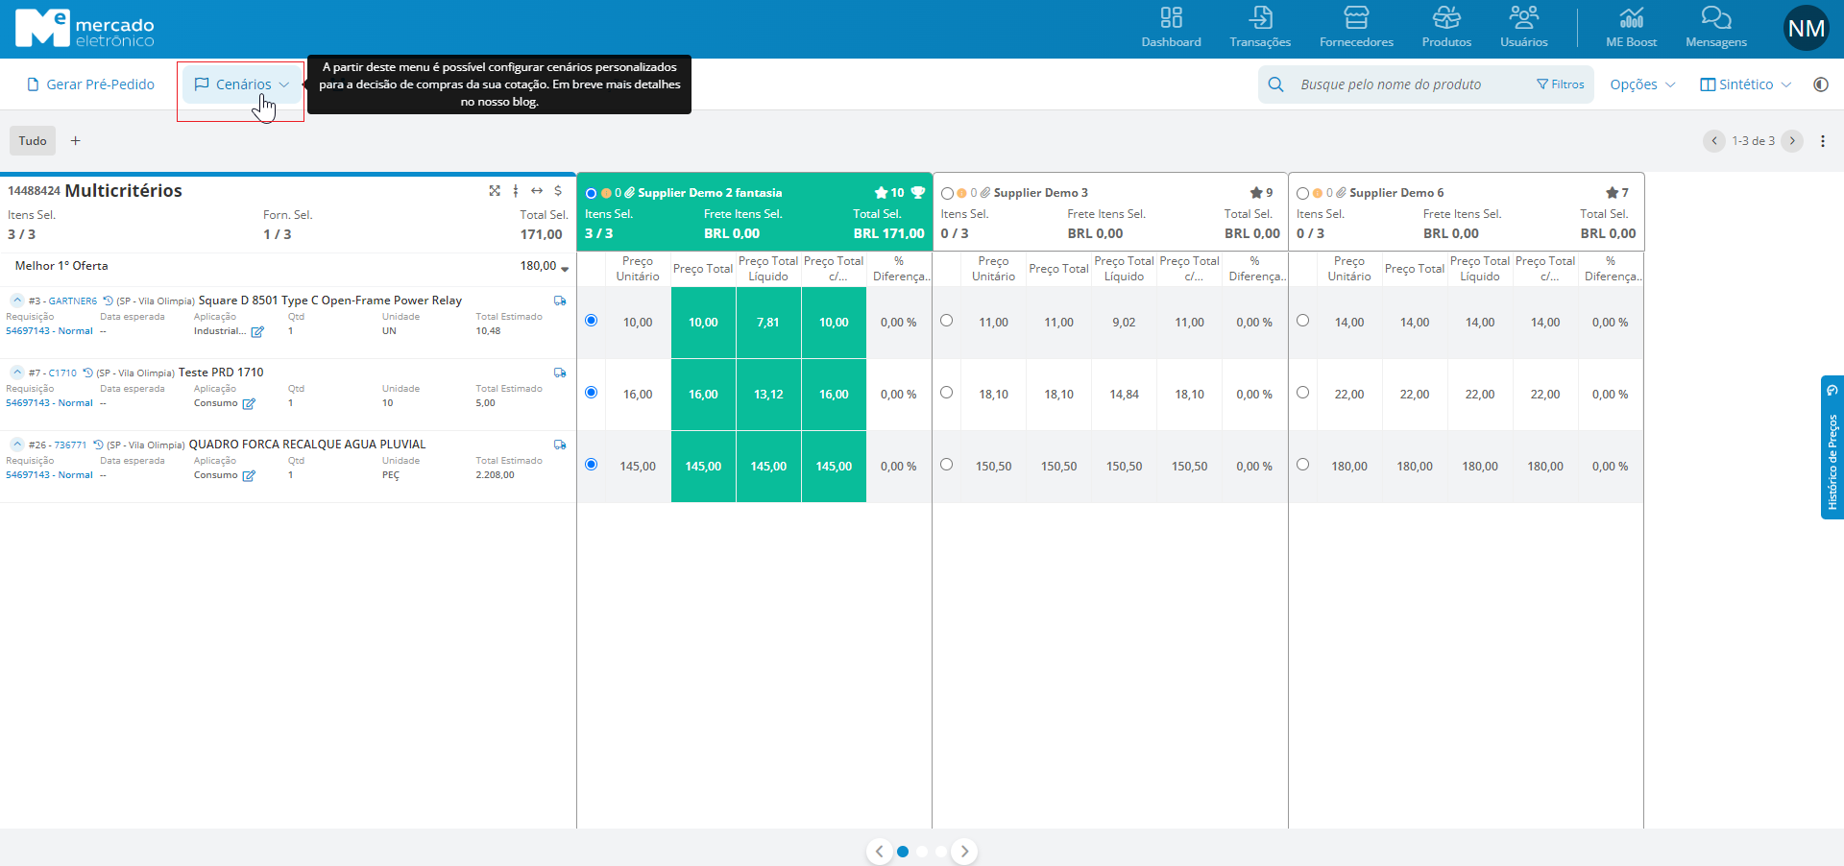The width and height of the screenshot is (1844, 866).
Task: Click the Mercado Eletrônico logo
Action: (85, 29)
